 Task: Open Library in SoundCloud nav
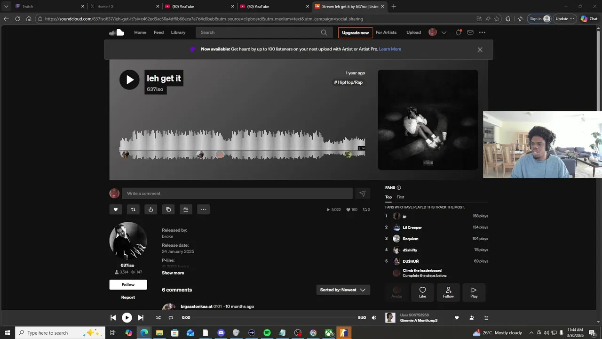tap(178, 32)
